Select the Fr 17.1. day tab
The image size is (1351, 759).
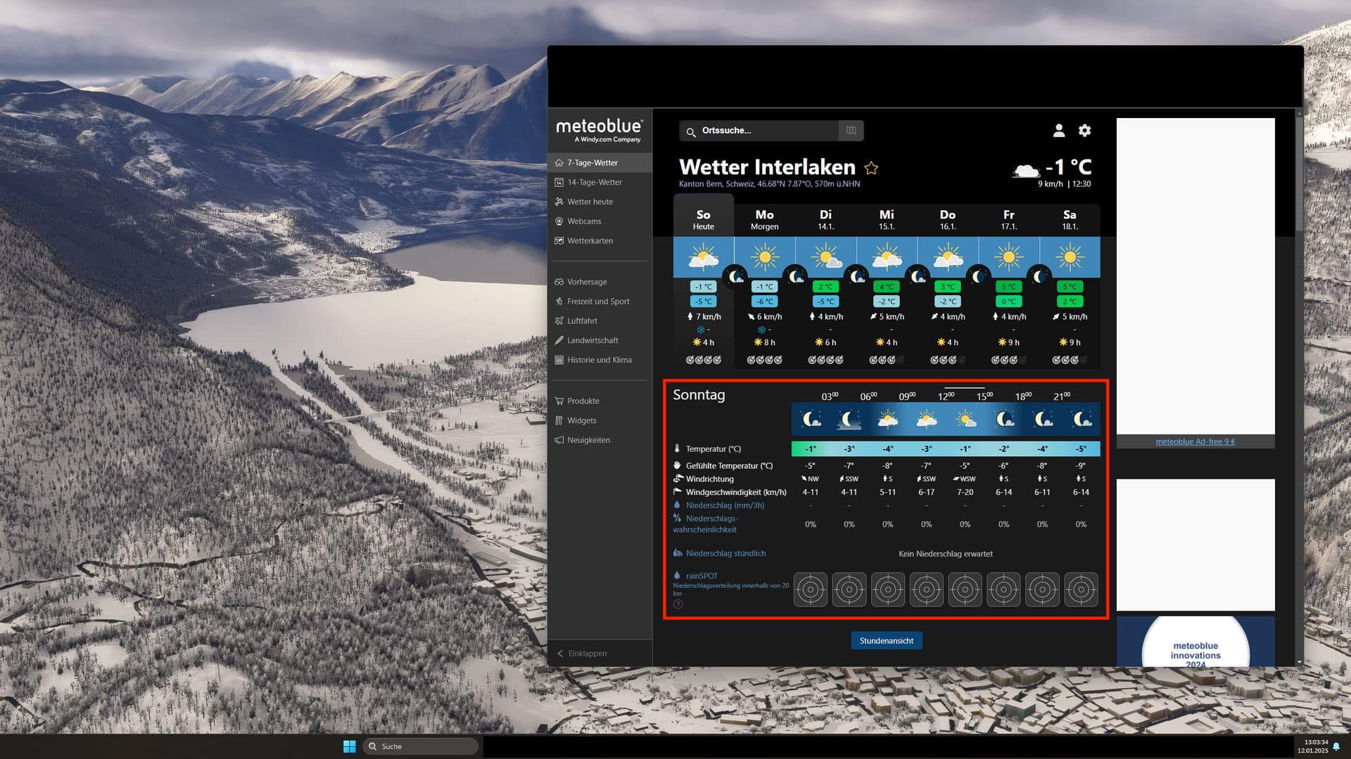click(x=1008, y=219)
